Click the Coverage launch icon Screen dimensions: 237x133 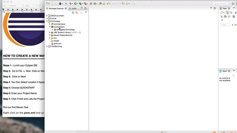[80, 3]
